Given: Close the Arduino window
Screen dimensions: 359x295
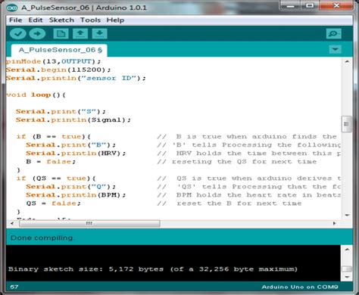Looking at the screenshot, I should click(x=336, y=5).
